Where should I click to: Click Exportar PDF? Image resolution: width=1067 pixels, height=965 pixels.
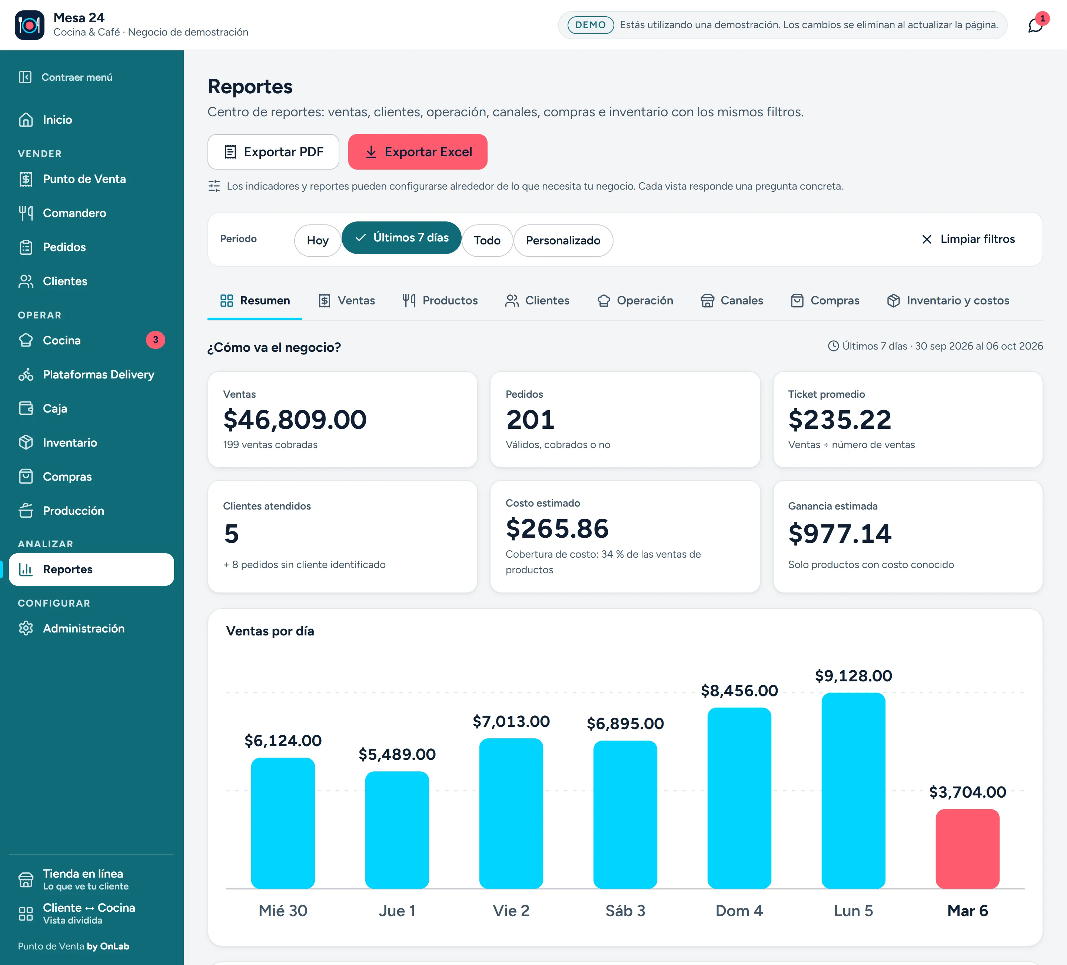point(273,152)
